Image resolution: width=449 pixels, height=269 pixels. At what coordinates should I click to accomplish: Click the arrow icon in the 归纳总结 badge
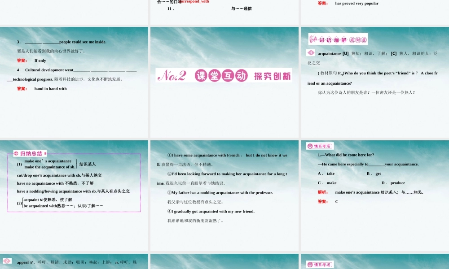(16, 153)
